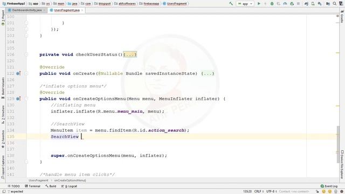
Task: Switch to the DashboardActivity.java tab
Action: (x=26, y=10)
